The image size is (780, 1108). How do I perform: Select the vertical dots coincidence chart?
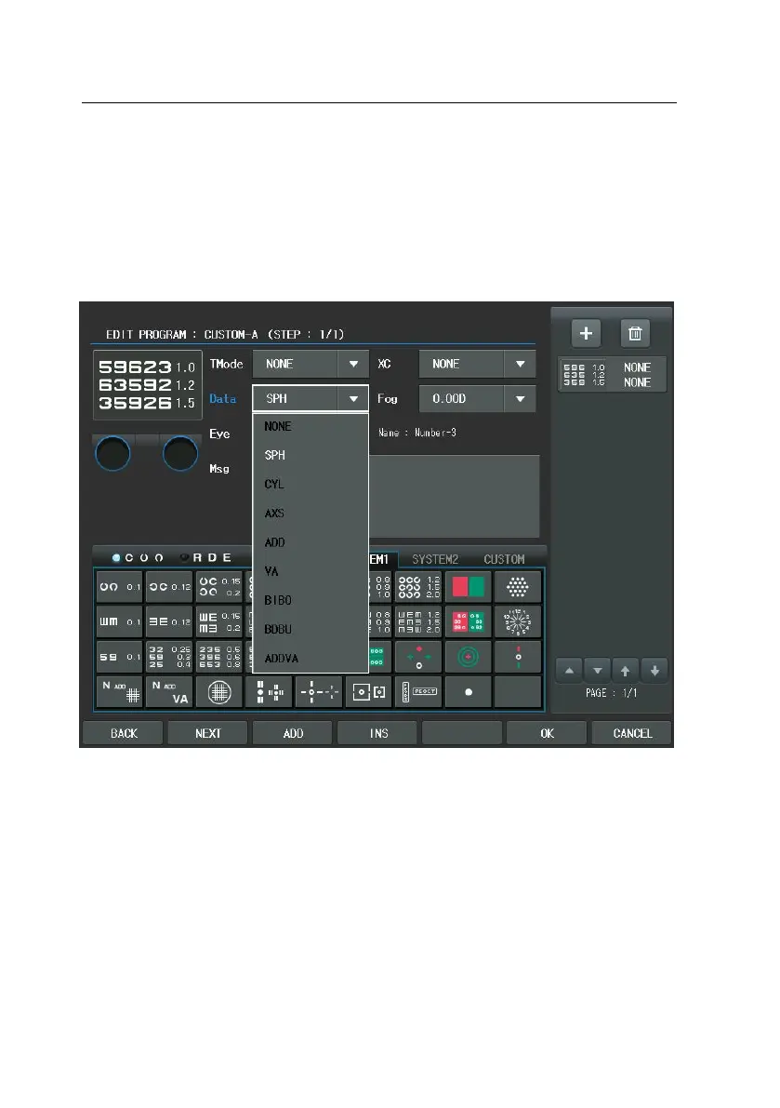pos(269,692)
